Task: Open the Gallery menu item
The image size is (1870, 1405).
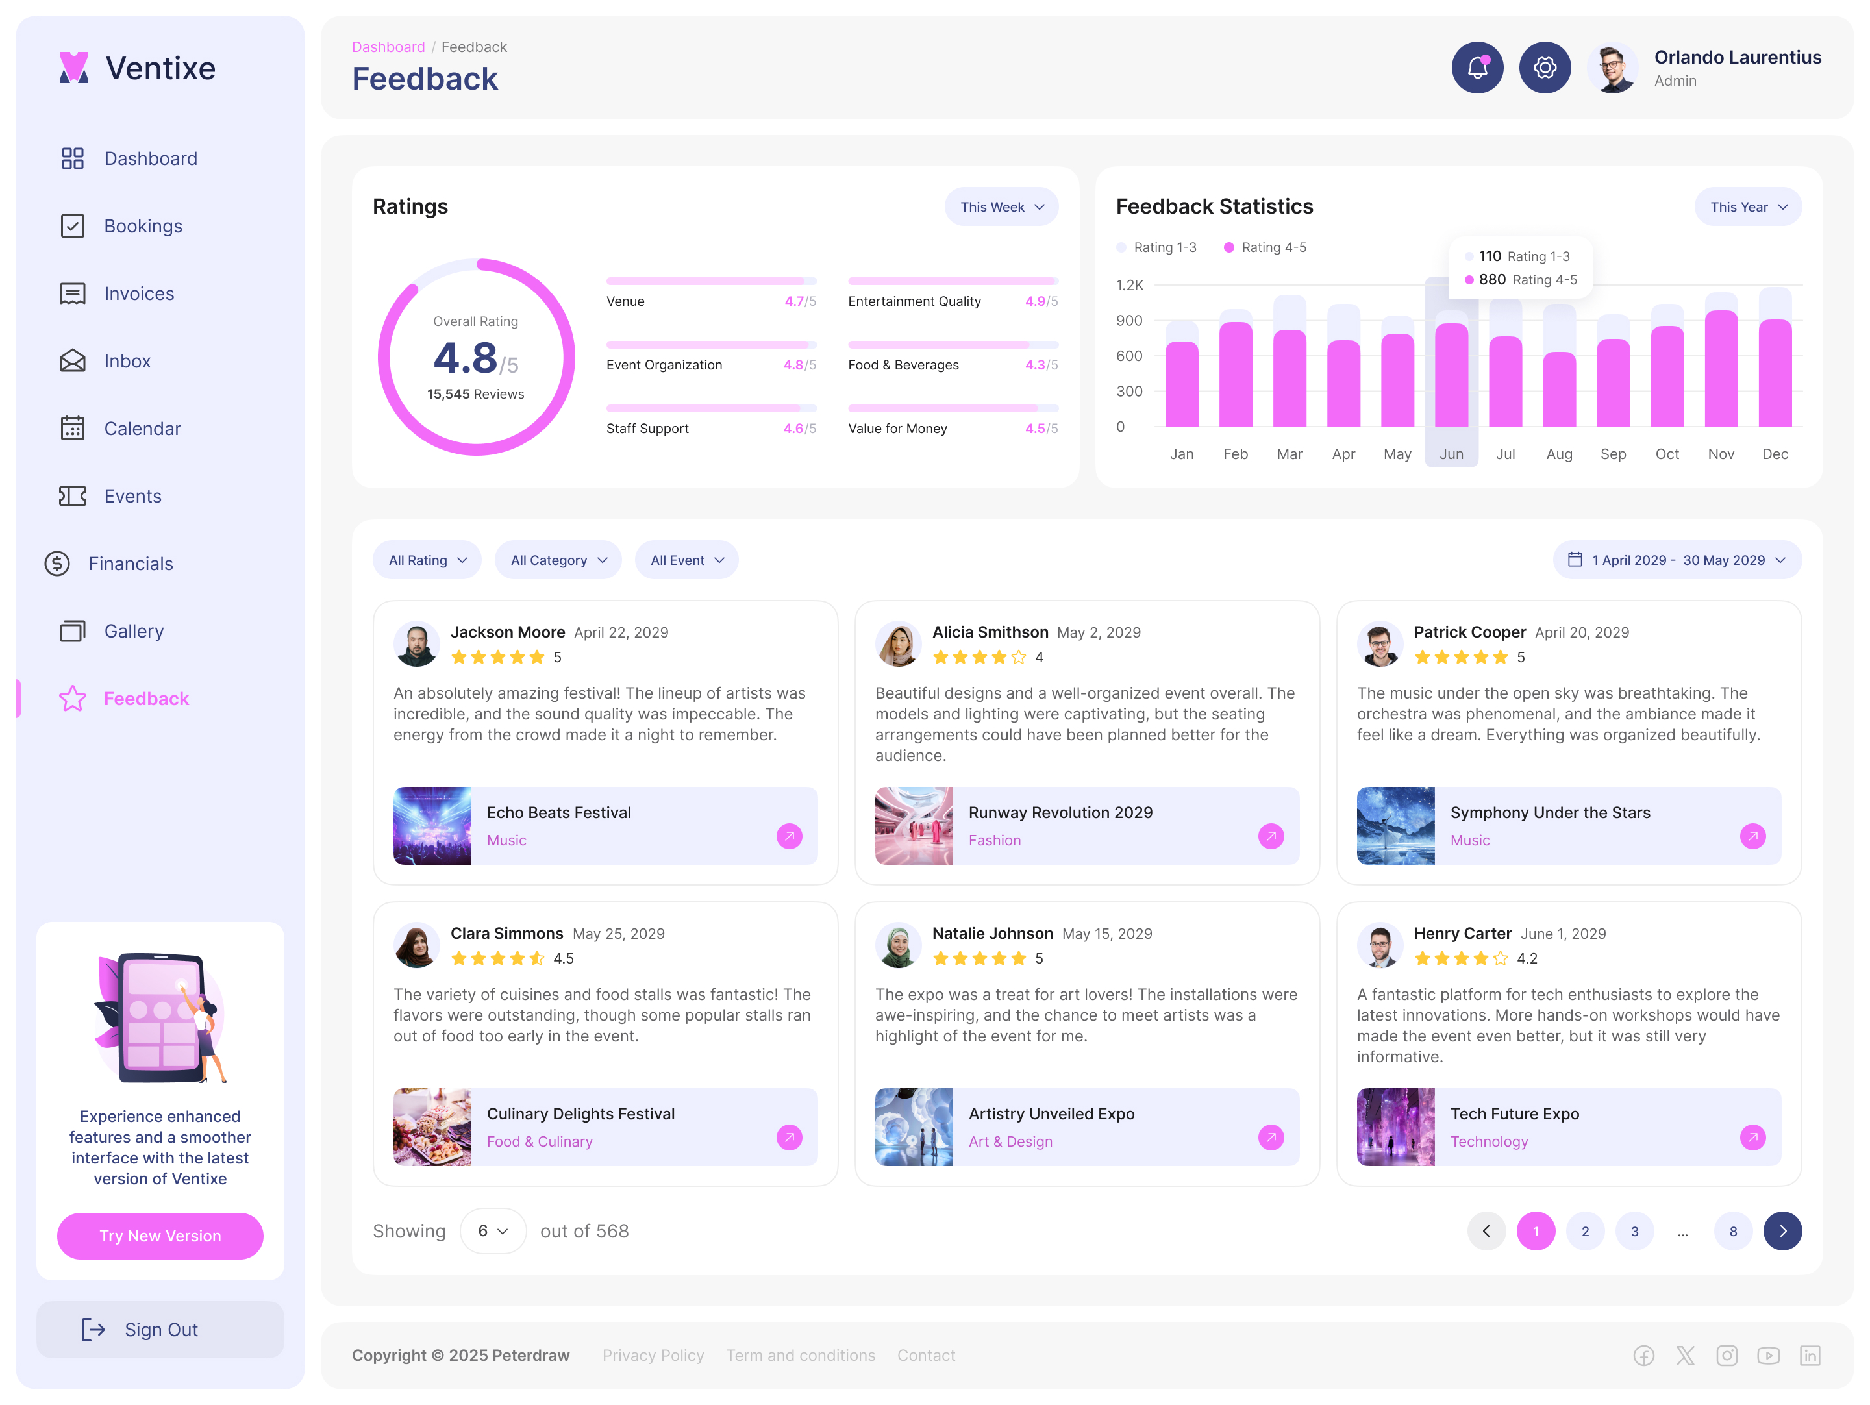Action: coord(134,630)
